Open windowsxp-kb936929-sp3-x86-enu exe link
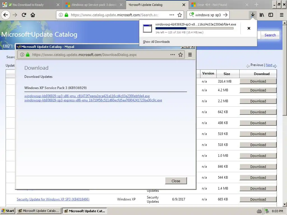Image resolution: width=287 pixels, height=215 pixels. [x=87, y=96]
